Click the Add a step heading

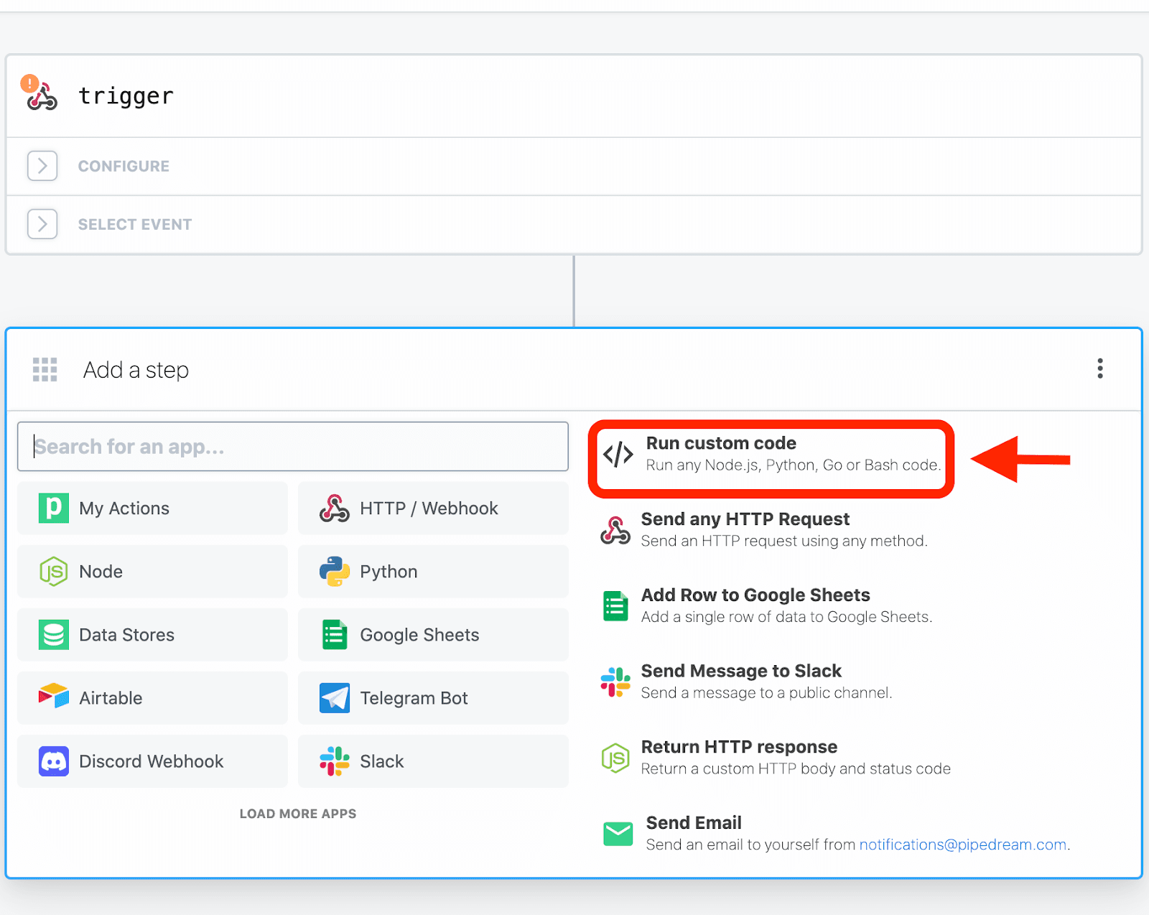(x=136, y=370)
